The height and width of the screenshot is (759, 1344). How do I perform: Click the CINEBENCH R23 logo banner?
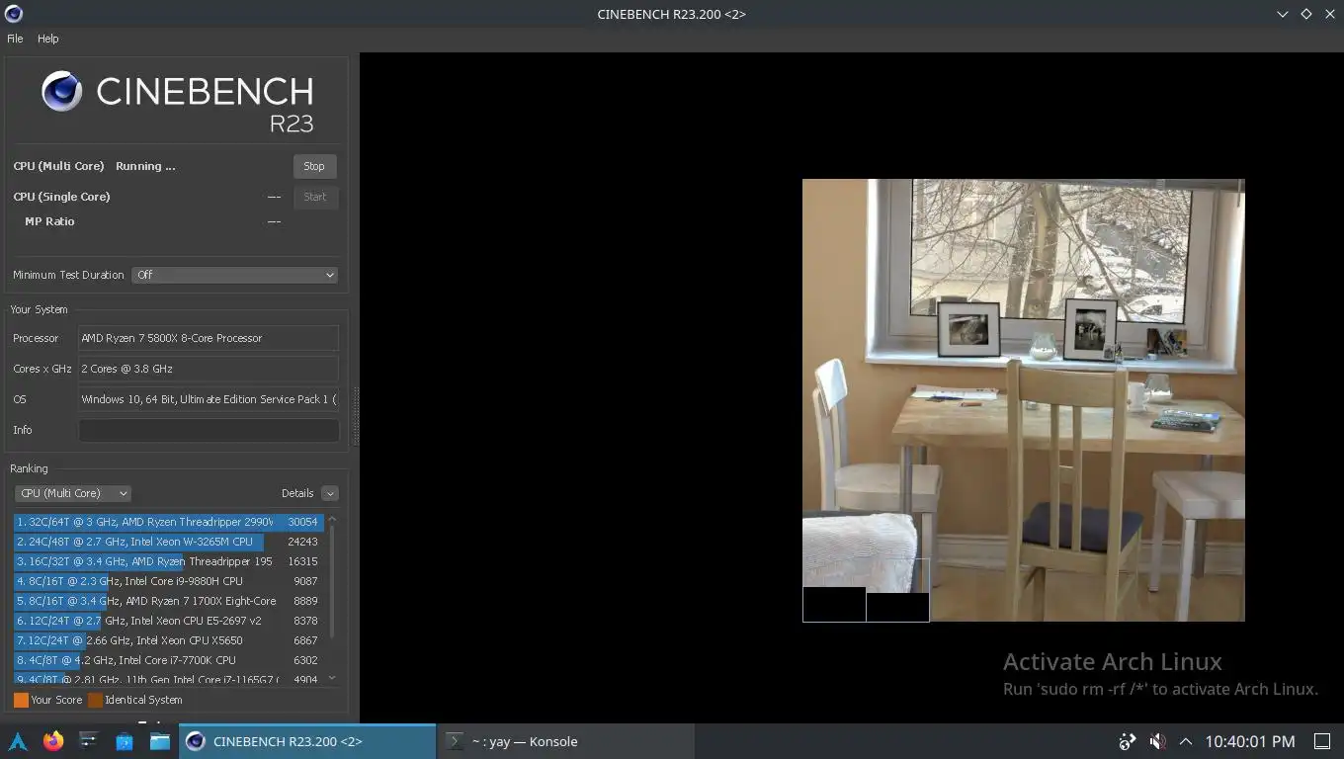178,103
